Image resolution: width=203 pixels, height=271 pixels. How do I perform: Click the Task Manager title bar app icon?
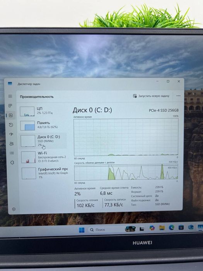10,84
